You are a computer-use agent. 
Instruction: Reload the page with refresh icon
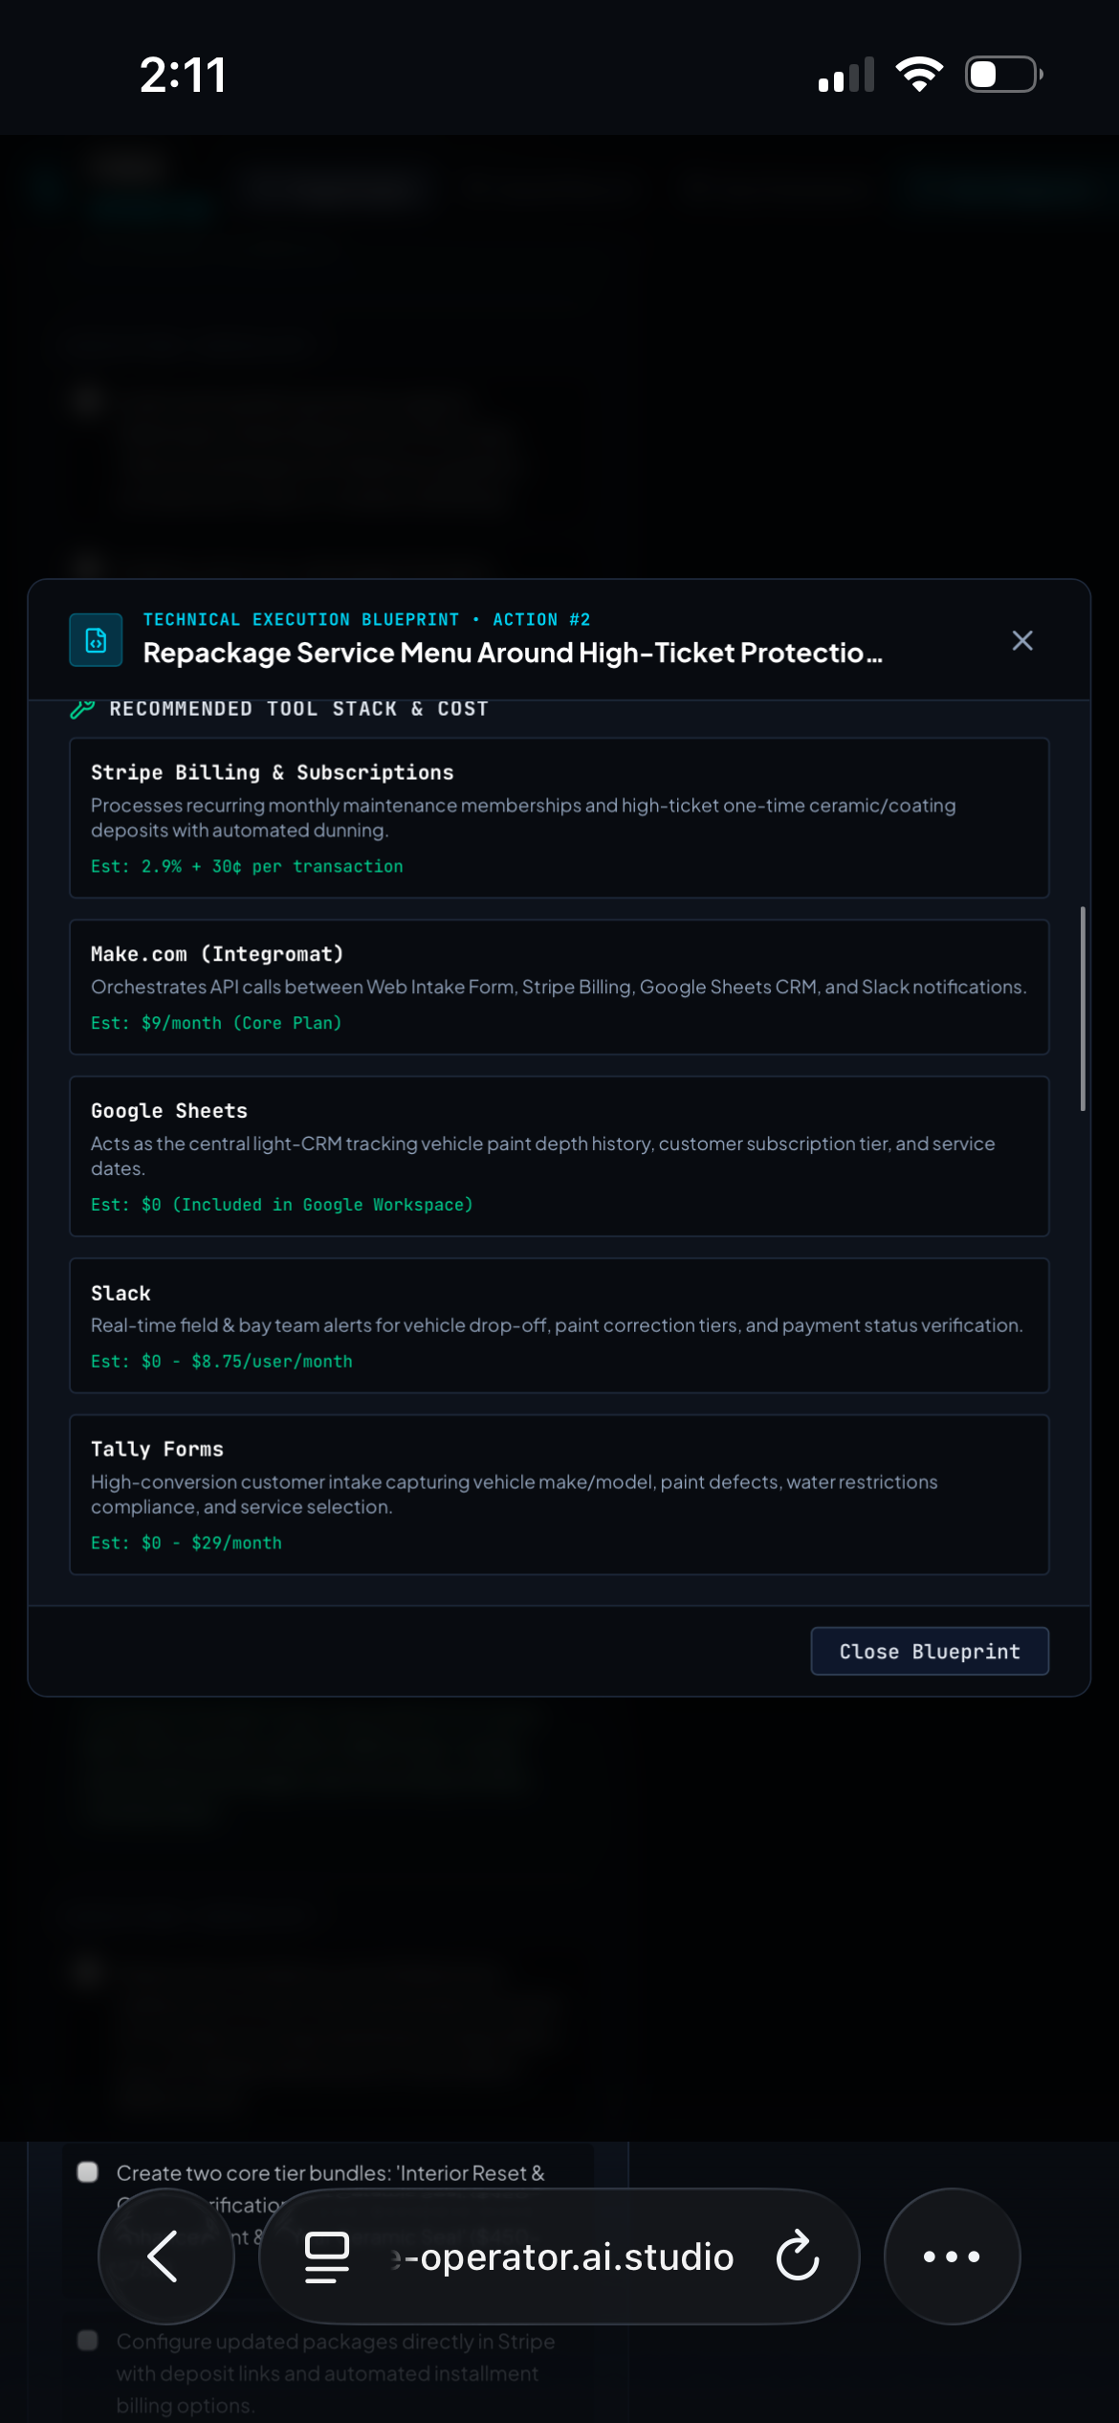(x=797, y=2256)
